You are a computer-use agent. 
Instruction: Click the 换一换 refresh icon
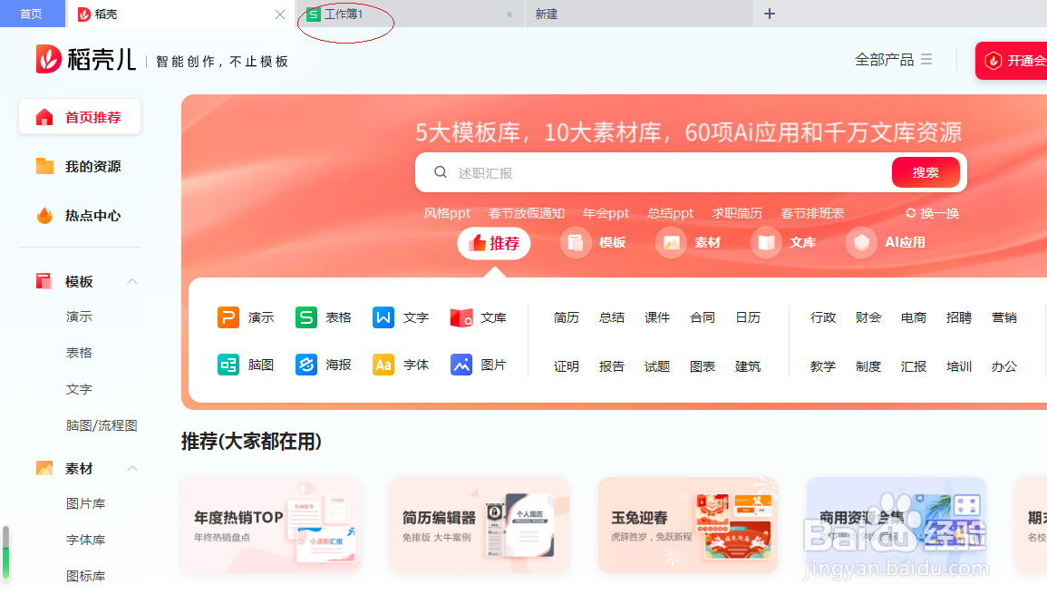[x=910, y=213]
